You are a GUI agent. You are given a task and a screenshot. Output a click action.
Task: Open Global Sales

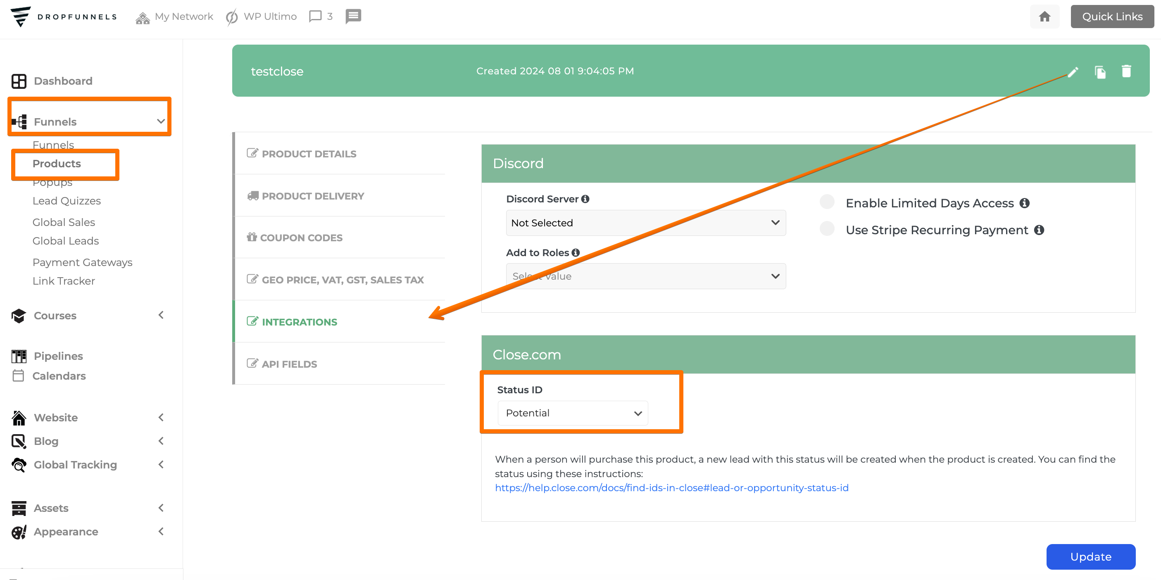64,222
